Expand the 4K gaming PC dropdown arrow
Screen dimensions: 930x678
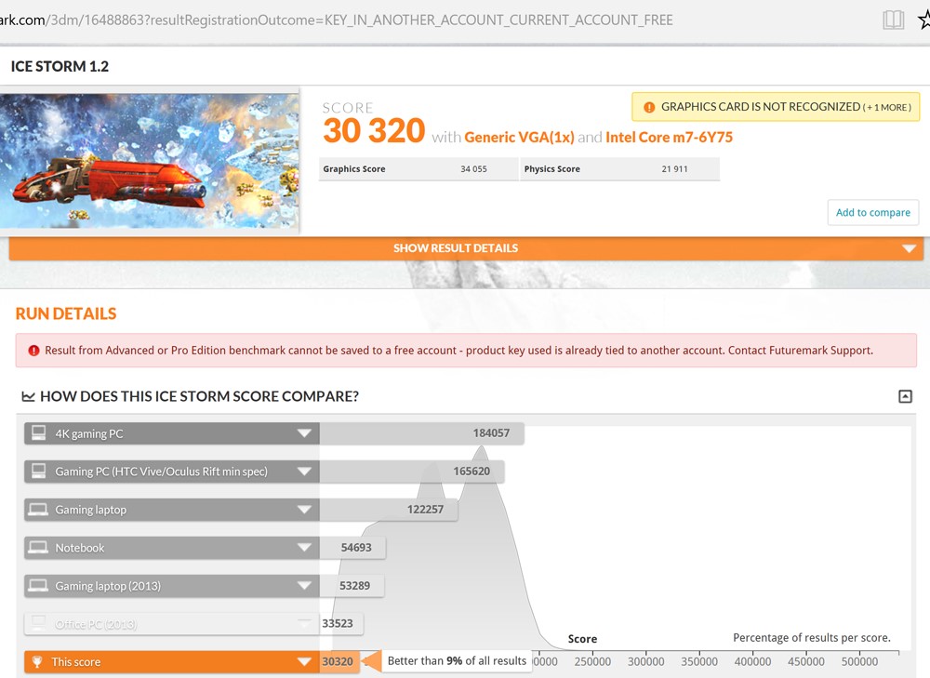[304, 433]
